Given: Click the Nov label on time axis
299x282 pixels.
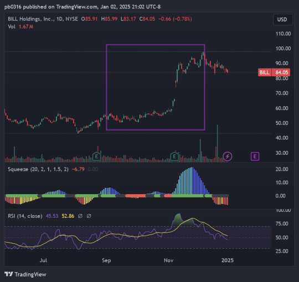Looking at the screenshot, I should (168, 260).
